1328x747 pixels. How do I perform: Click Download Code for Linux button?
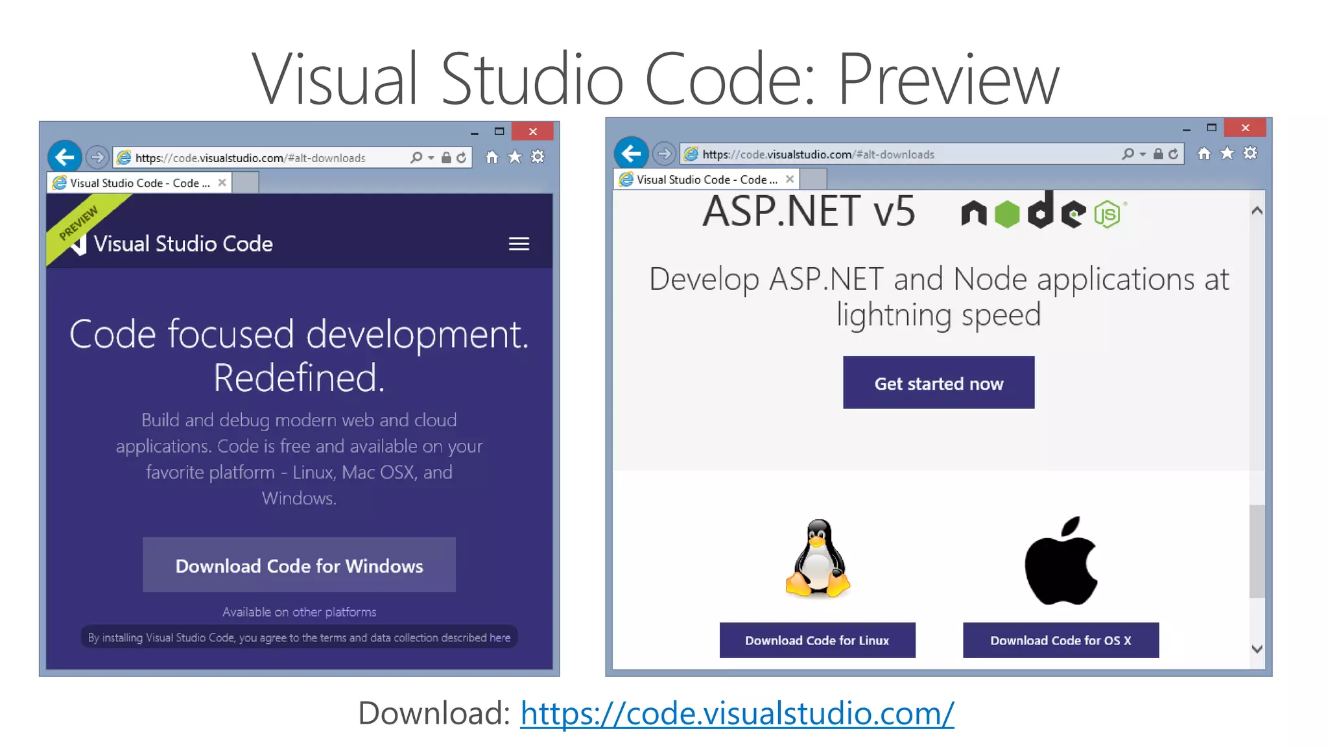[x=817, y=640]
